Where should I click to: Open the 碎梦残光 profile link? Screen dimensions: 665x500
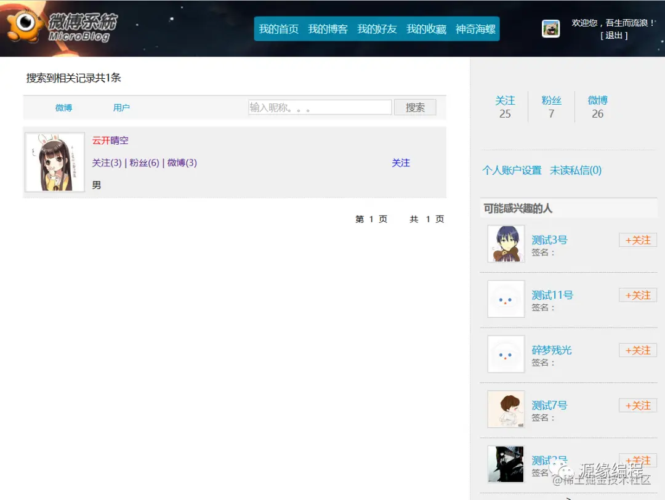[552, 350]
